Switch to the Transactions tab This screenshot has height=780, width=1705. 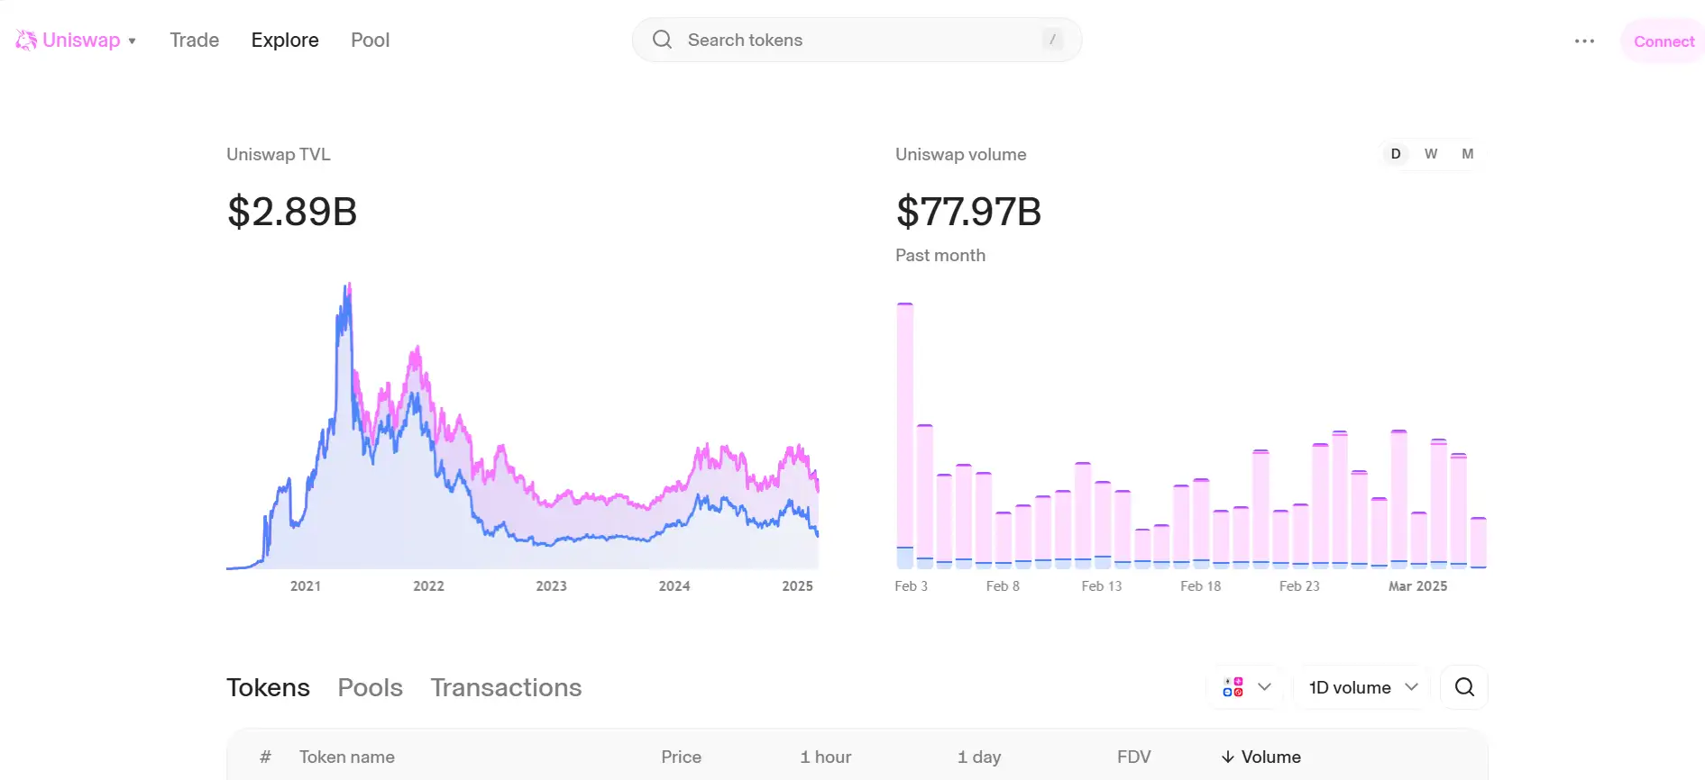click(x=506, y=687)
